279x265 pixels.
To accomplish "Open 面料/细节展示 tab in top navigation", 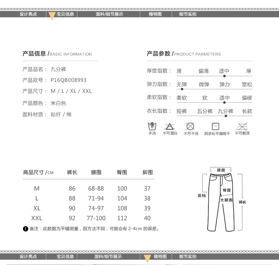I will pyautogui.click(x=109, y=14).
